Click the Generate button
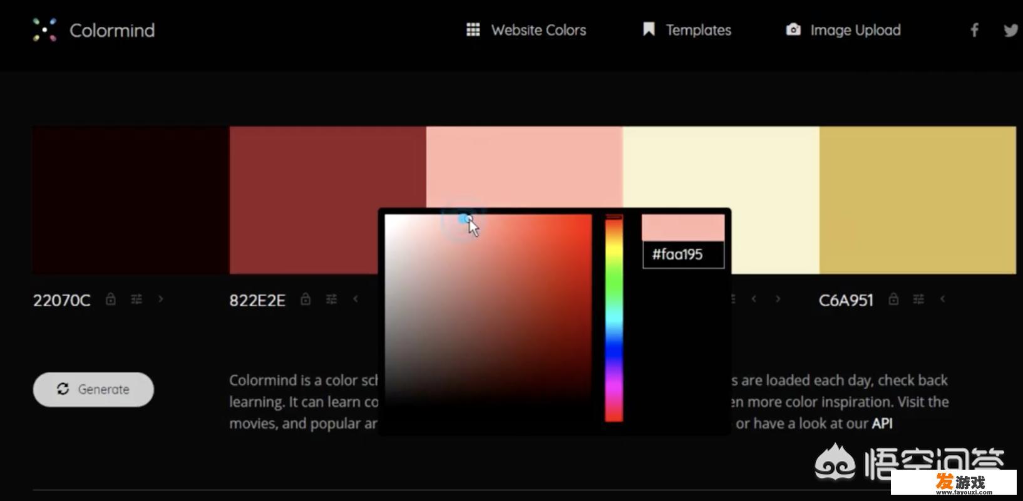1023x501 pixels. [93, 390]
